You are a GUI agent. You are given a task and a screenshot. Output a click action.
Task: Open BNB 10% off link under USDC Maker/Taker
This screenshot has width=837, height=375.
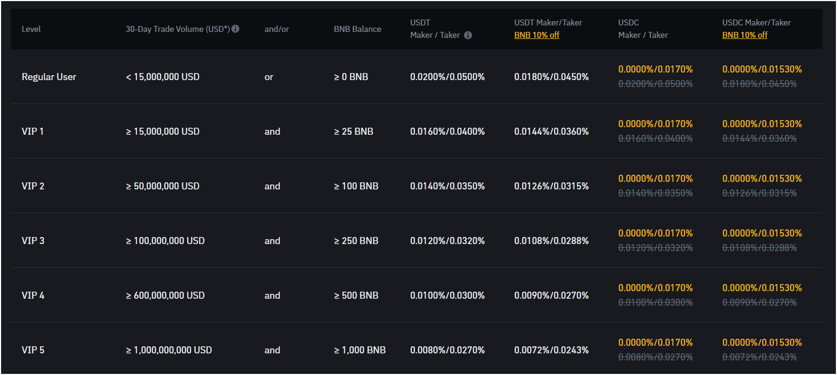coord(744,35)
